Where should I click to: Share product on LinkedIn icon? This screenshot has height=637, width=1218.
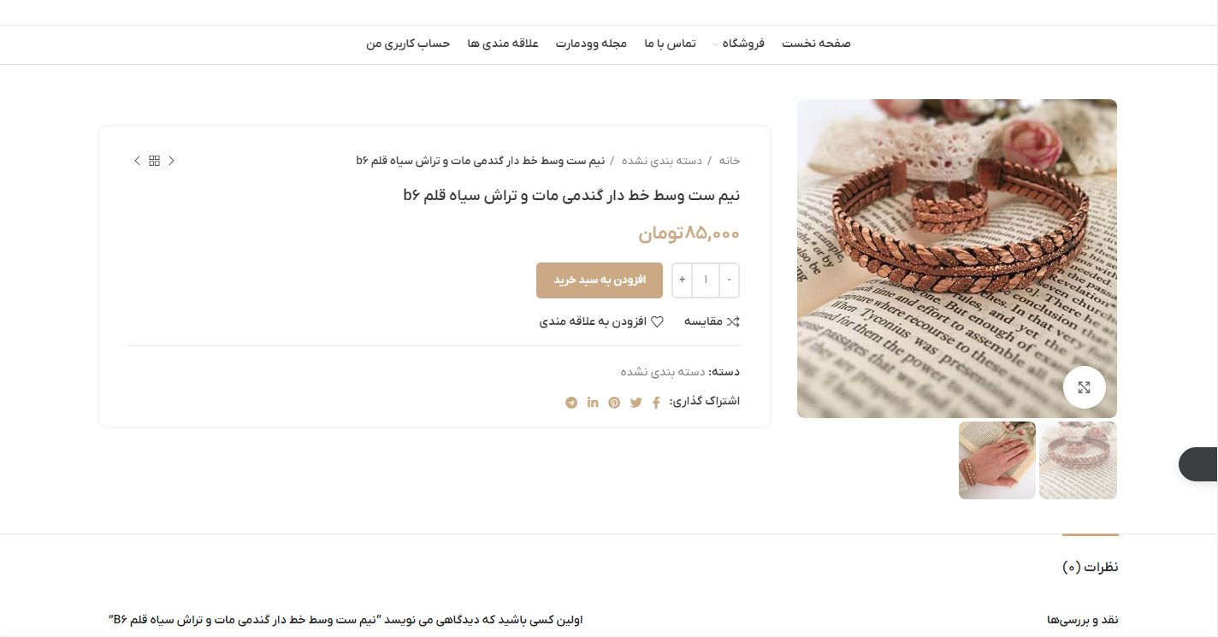(x=593, y=403)
